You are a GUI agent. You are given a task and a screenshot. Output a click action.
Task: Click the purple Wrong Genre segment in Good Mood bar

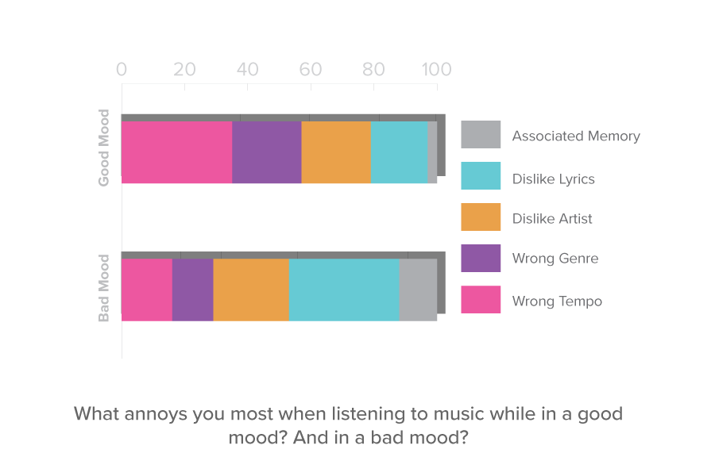pyautogui.click(x=267, y=152)
